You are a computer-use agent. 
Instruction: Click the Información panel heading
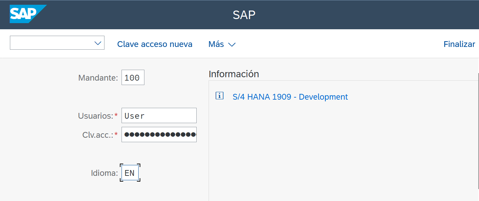click(234, 74)
